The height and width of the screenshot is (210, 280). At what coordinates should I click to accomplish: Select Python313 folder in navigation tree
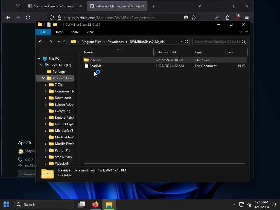click(x=63, y=150)
